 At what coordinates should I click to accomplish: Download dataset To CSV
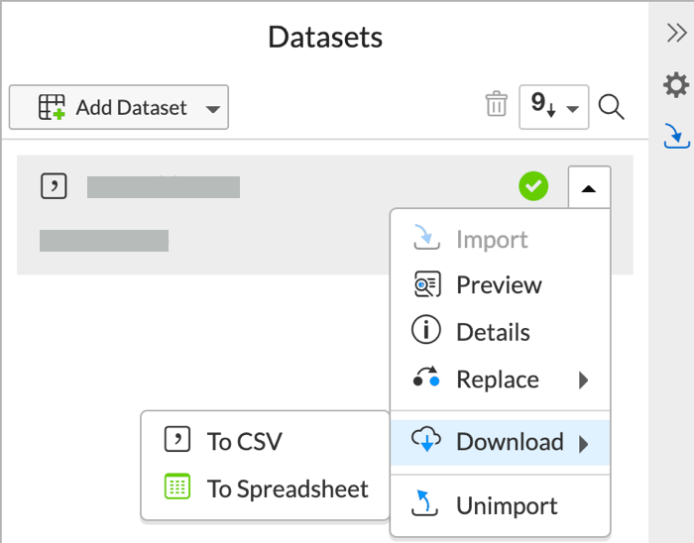tap(265, 441)
